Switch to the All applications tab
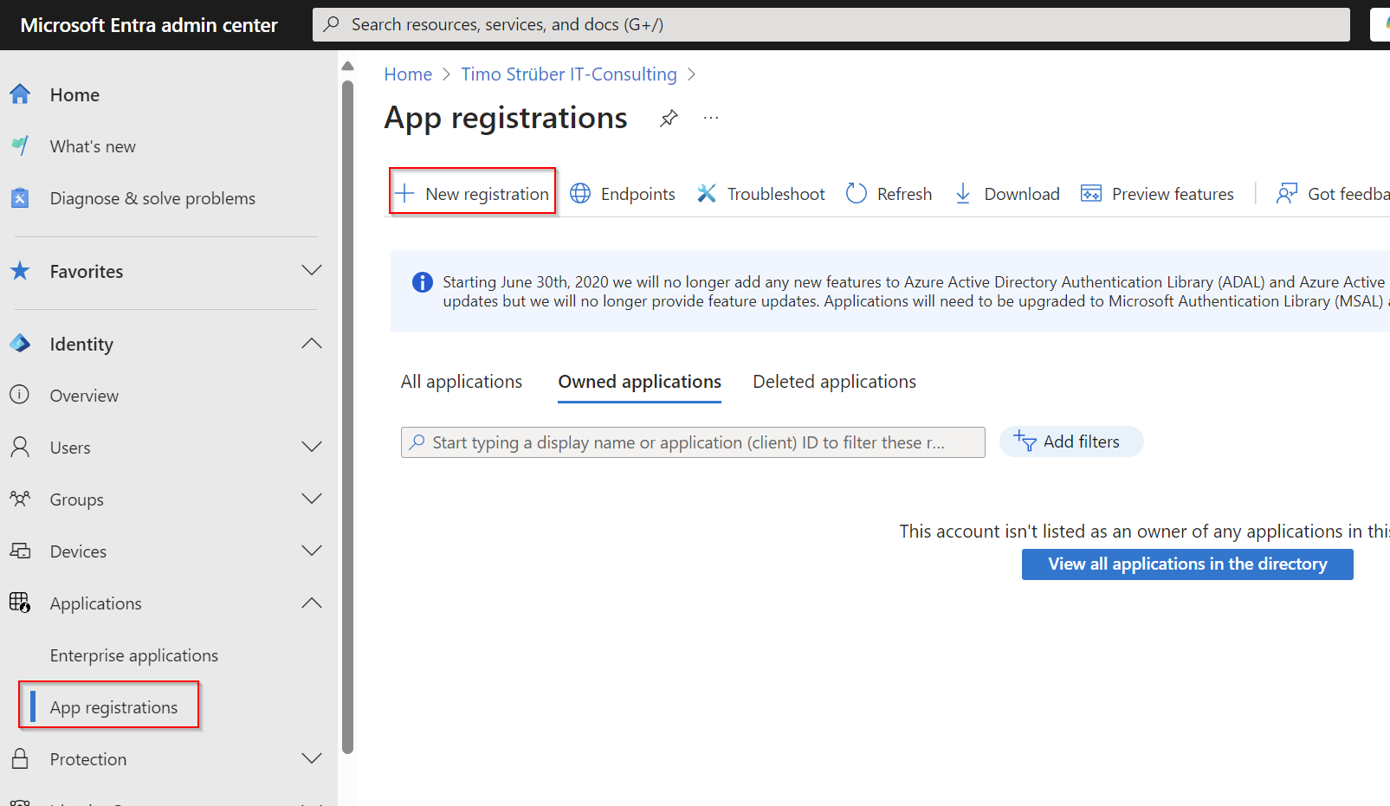 pyautogui.click(x=461, y=382)
